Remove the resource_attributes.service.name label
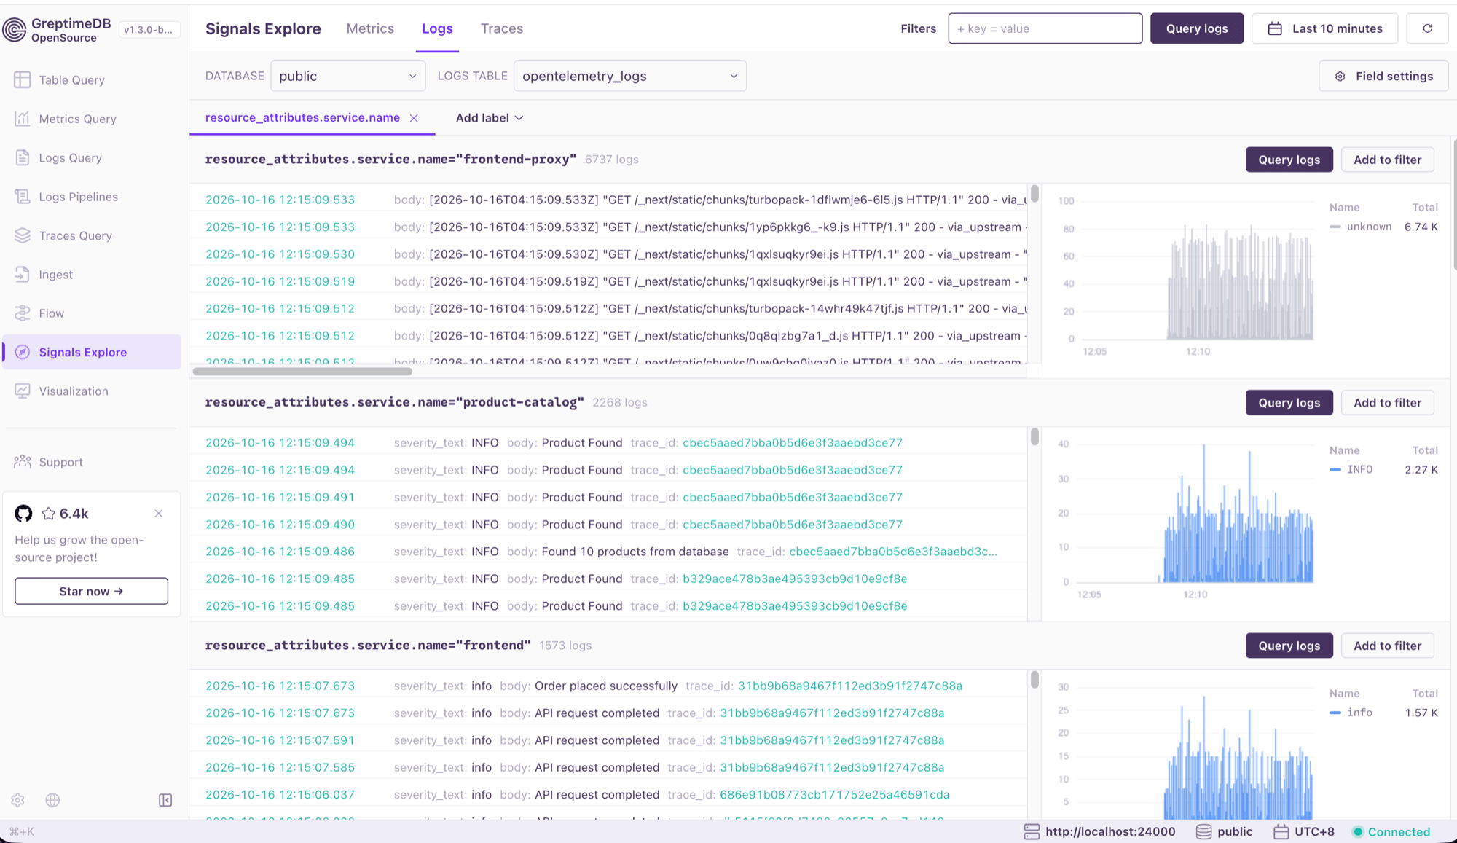This screenshot has width=1457, height=843. tap(414, 118)
